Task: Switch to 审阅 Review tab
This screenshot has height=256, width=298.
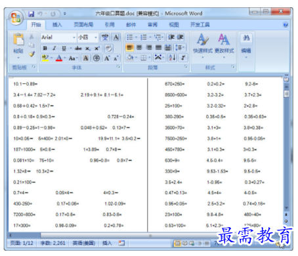Action: click(152, 25)
